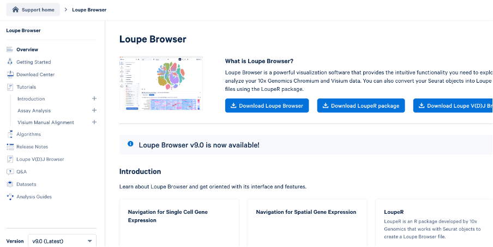Click the Download Center icon
Image resolution: width=493 pixels, height=247 pixels.
10,75
